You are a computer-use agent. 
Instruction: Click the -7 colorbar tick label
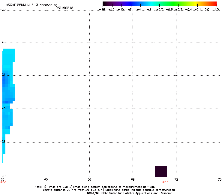[x=130, y=10]
